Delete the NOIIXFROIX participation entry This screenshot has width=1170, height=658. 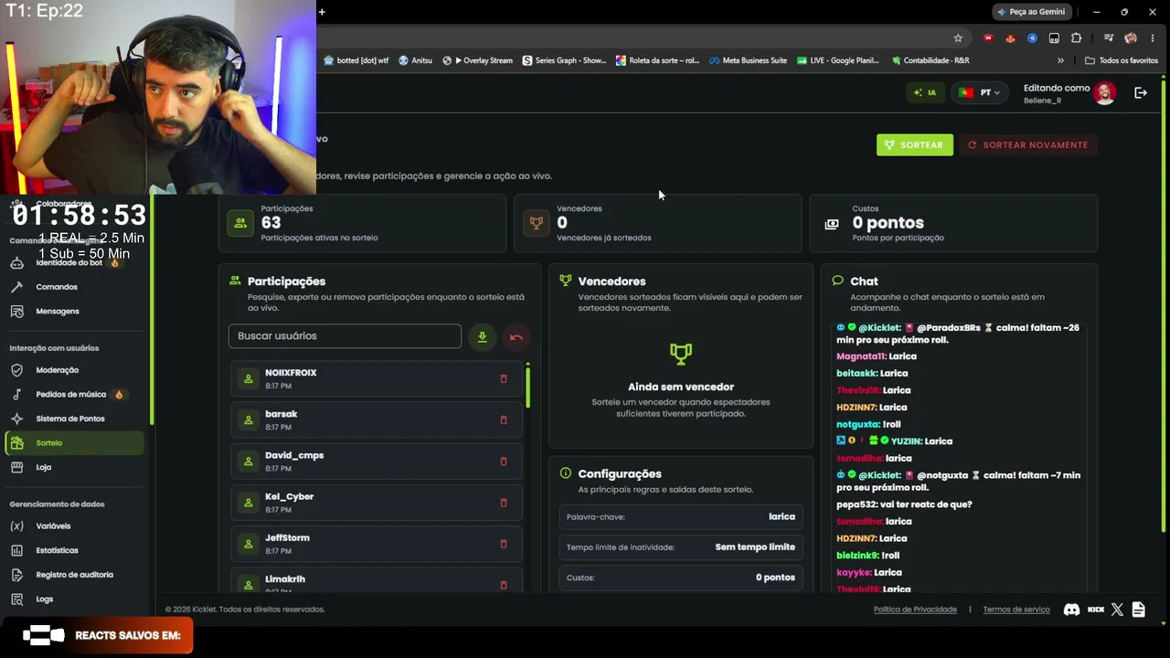point(503,378)
